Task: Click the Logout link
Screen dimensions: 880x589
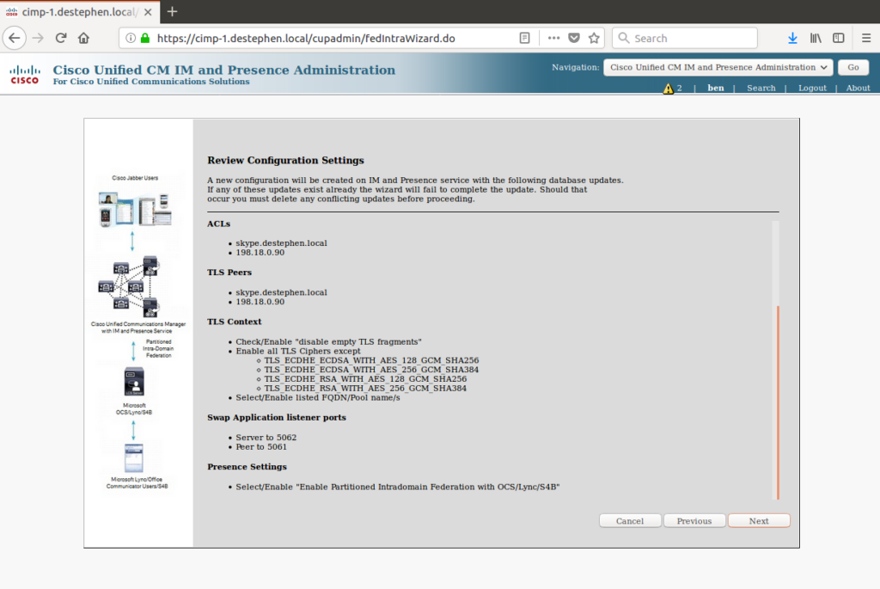Action: pyautogui.click(x=812, y=89)
